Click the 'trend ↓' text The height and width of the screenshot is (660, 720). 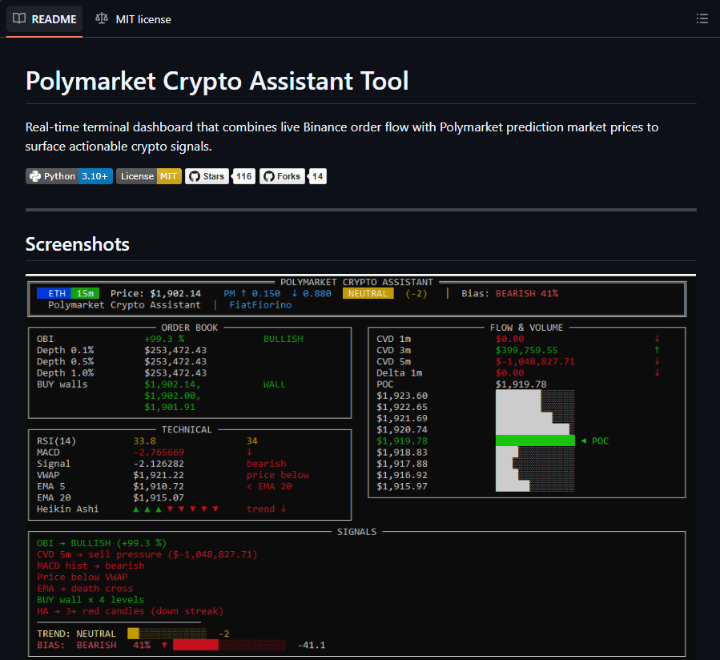click(267, 509)
